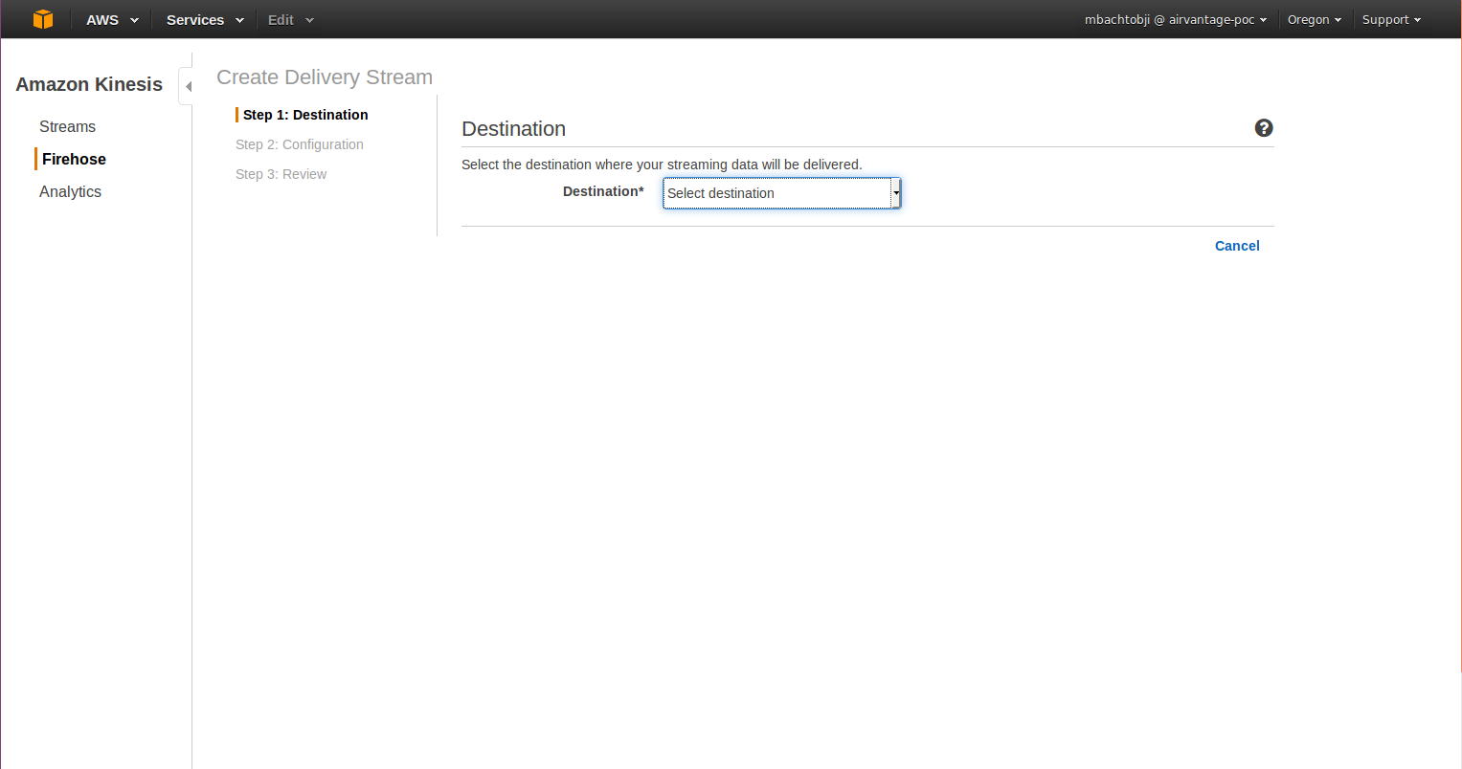Open the Edit menu in top bar
Image resolution: width=1462 pixels, height=769 pixels.
(291, 19)
